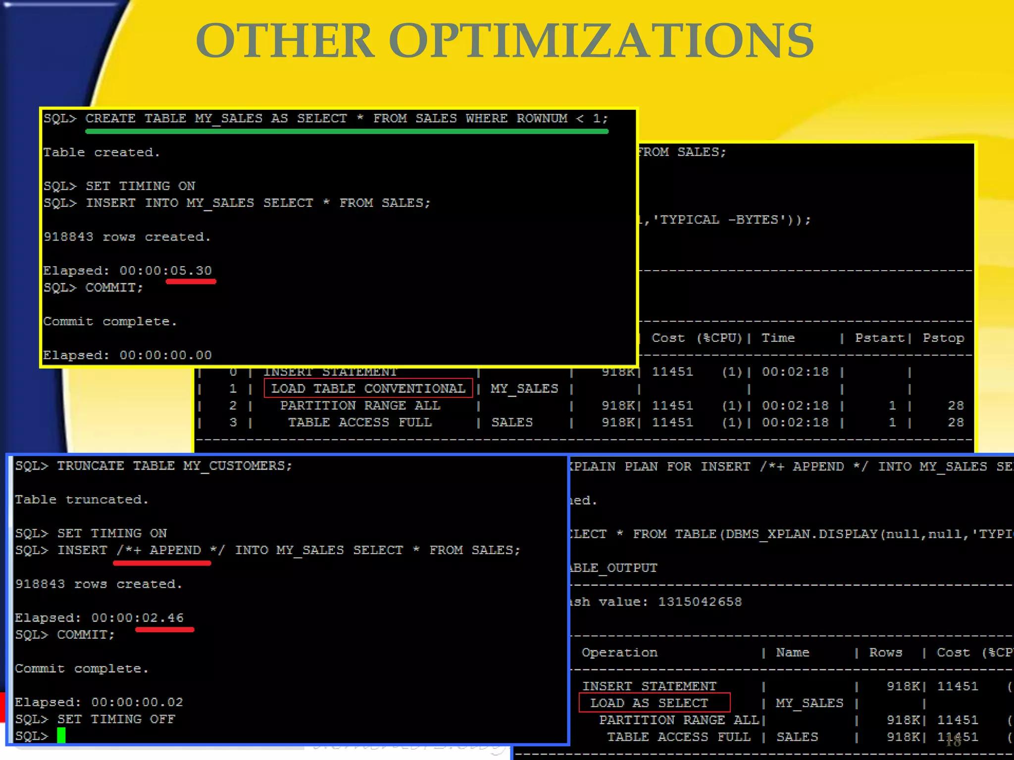Click the 00:02:18 time in INSERT STATEMENT row

click(x=795, y=372)
